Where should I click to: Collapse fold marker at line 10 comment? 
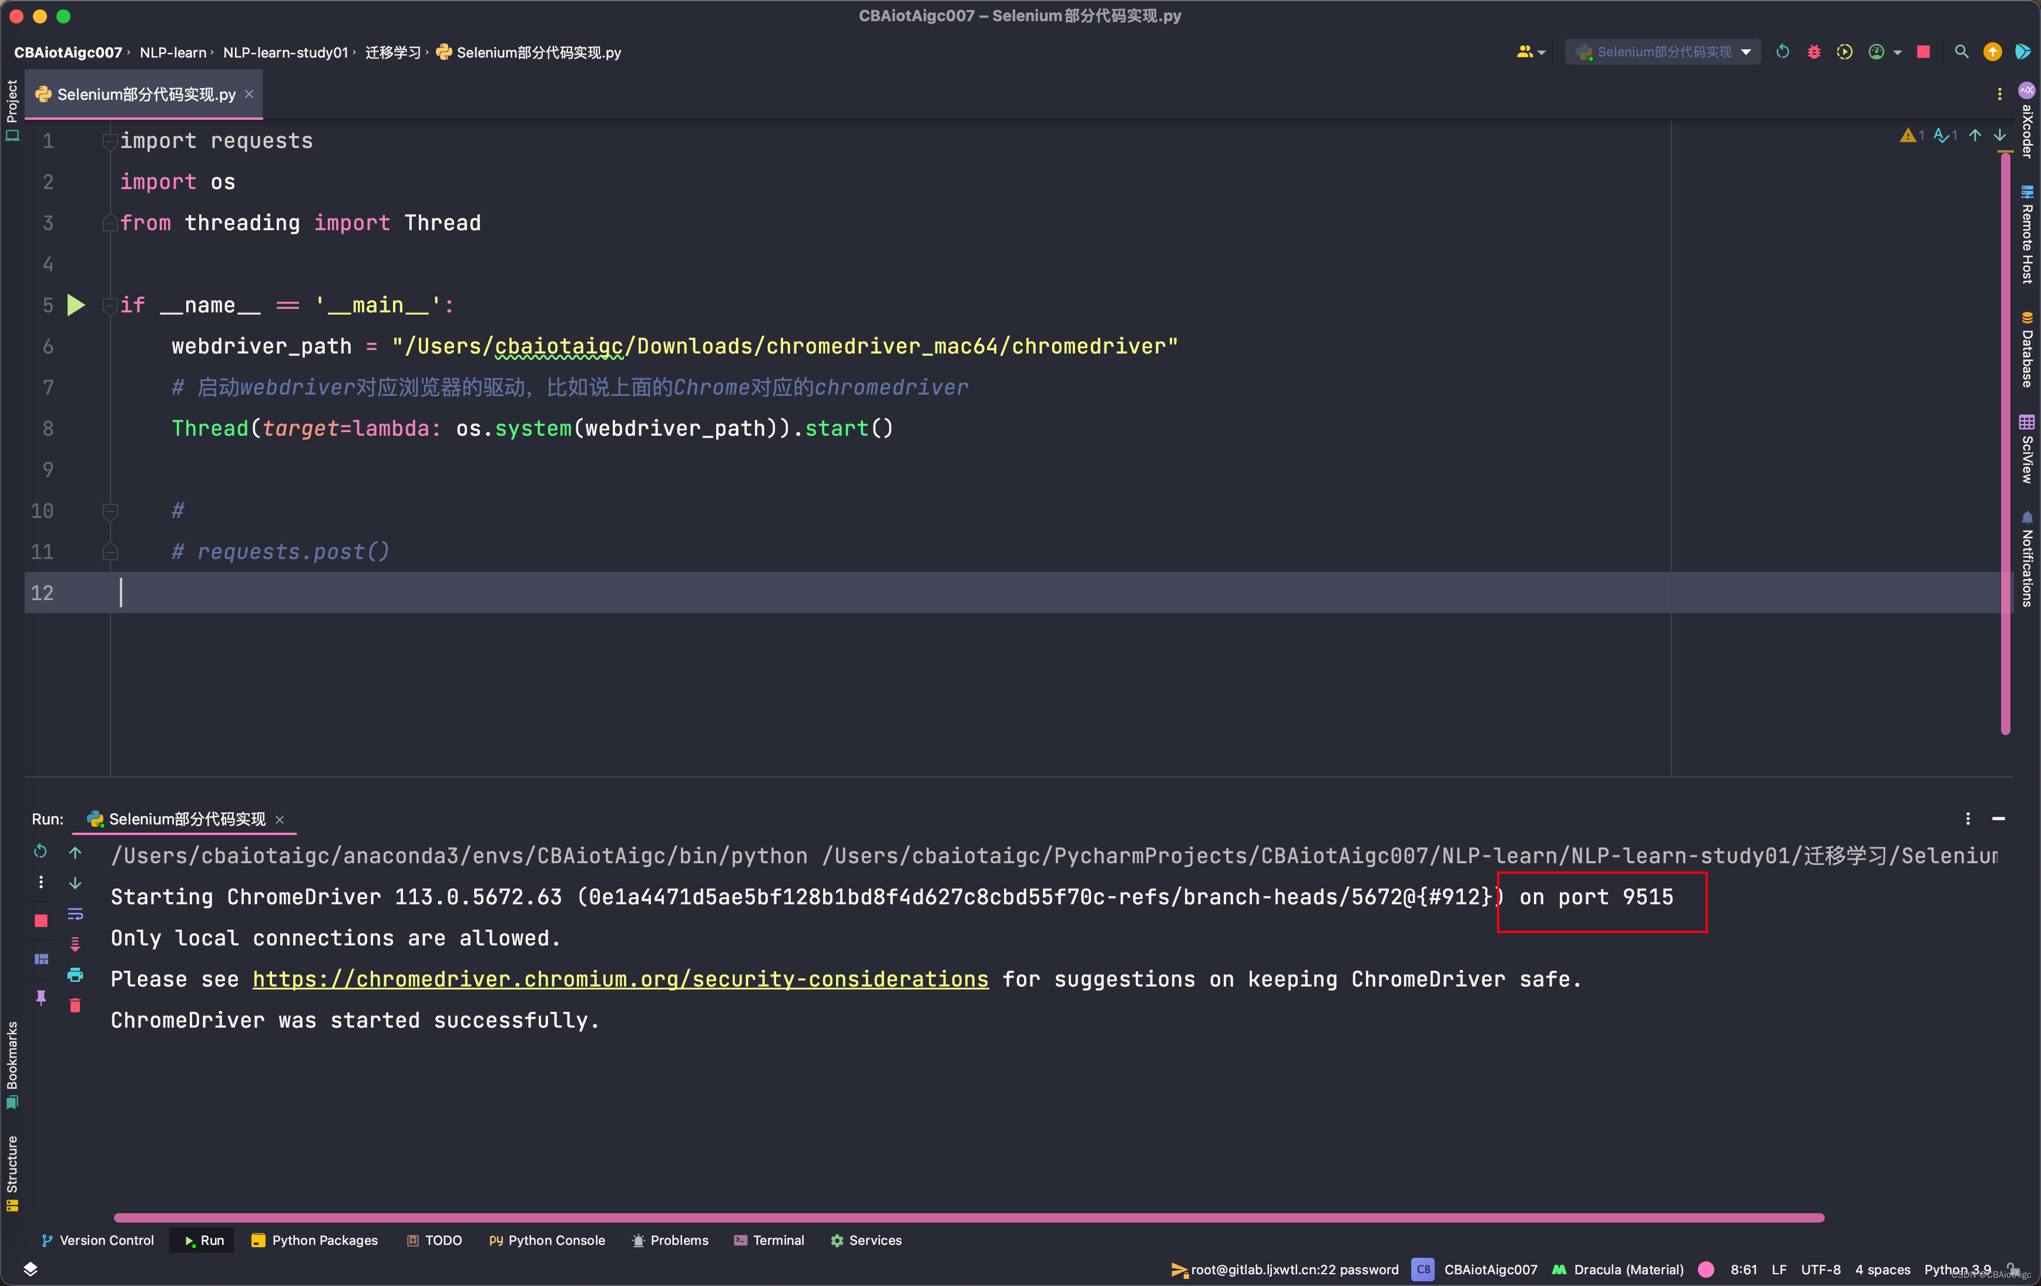(x=109, y=511)
